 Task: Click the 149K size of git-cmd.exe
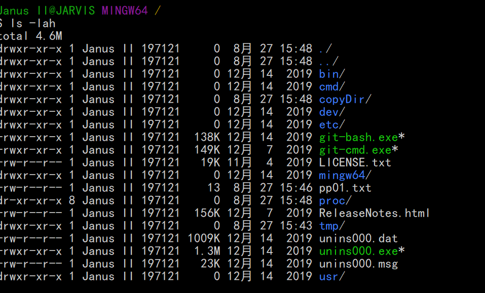(x=207, y=150)
